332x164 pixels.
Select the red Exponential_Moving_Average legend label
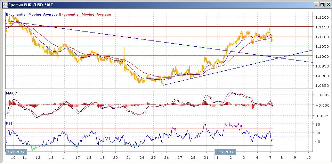(85, 15)
